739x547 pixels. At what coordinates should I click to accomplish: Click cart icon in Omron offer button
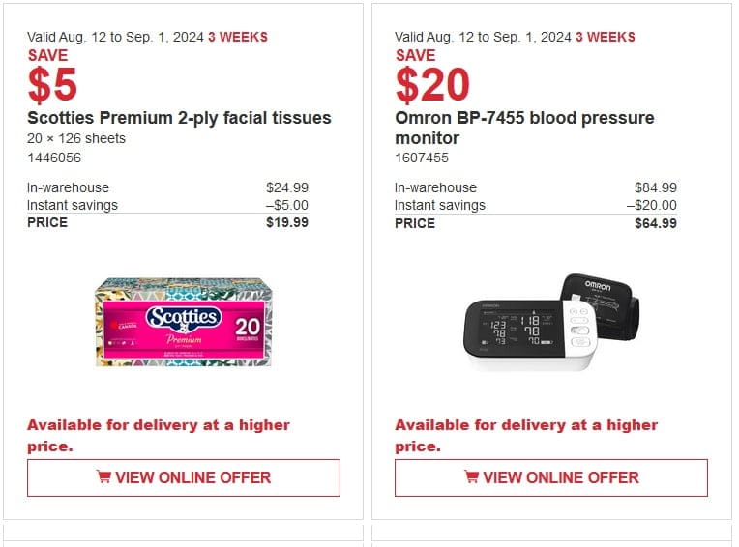[471, 476]
